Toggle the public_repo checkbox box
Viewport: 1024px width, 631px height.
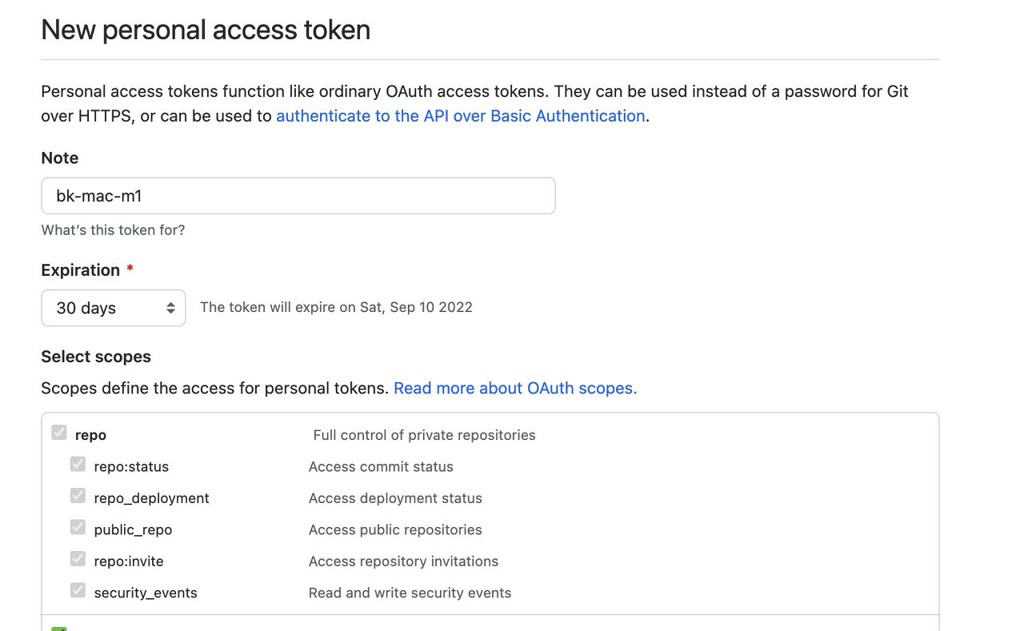coord(78,528)
